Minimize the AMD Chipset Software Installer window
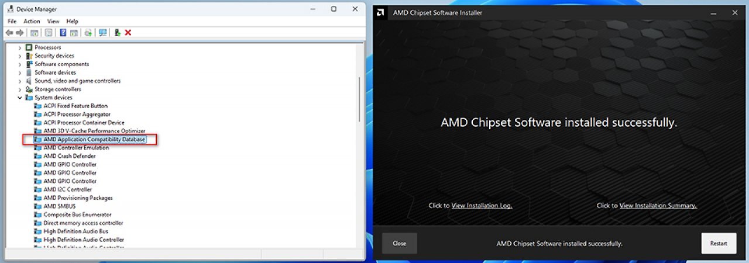The height and width of the screenshot is (263, 749). coord(713,12)
